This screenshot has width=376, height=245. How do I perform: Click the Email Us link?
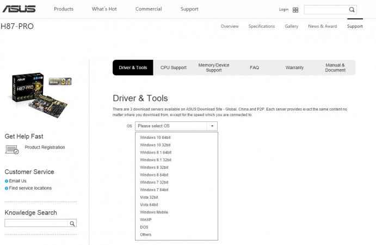pos(17,181)
